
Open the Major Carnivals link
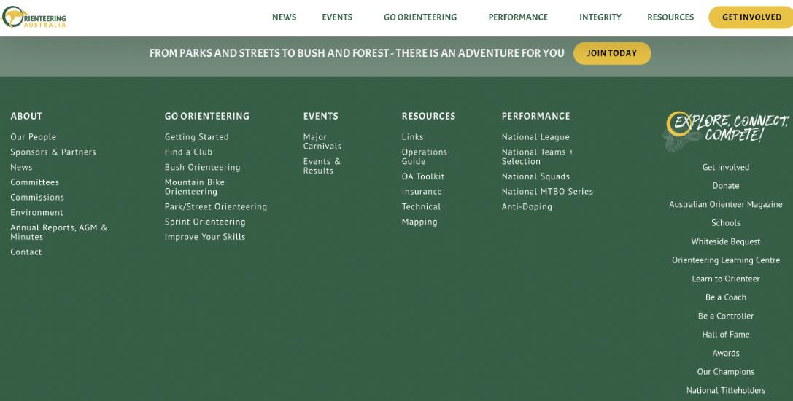pyautogui.click(x=322, y=141)
